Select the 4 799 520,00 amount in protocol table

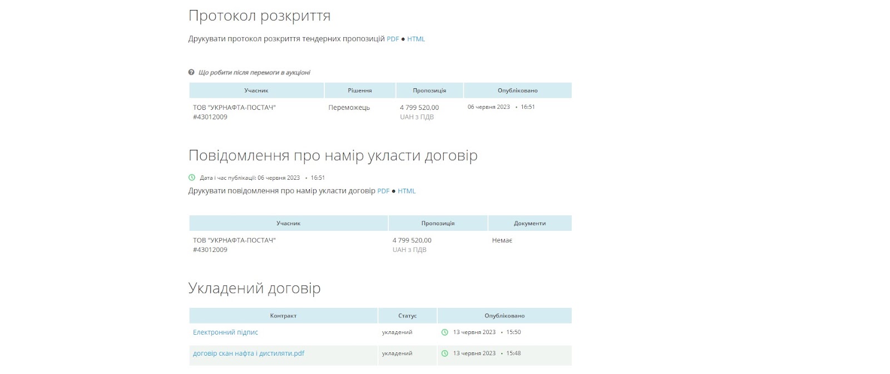click(419, 108)
